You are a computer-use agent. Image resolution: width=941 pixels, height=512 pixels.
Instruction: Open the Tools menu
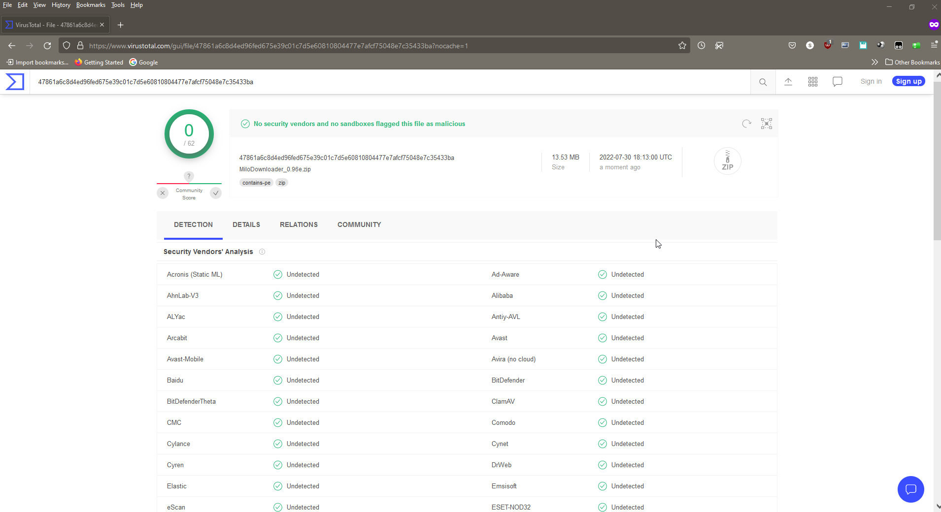coord(118,5)
